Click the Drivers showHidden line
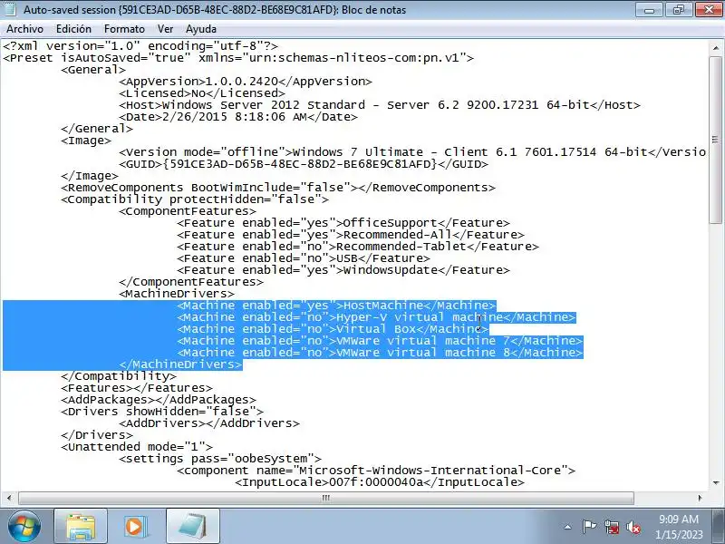This screenshot has width=725, height=544. pyautogui.click(x=162, y=412)
